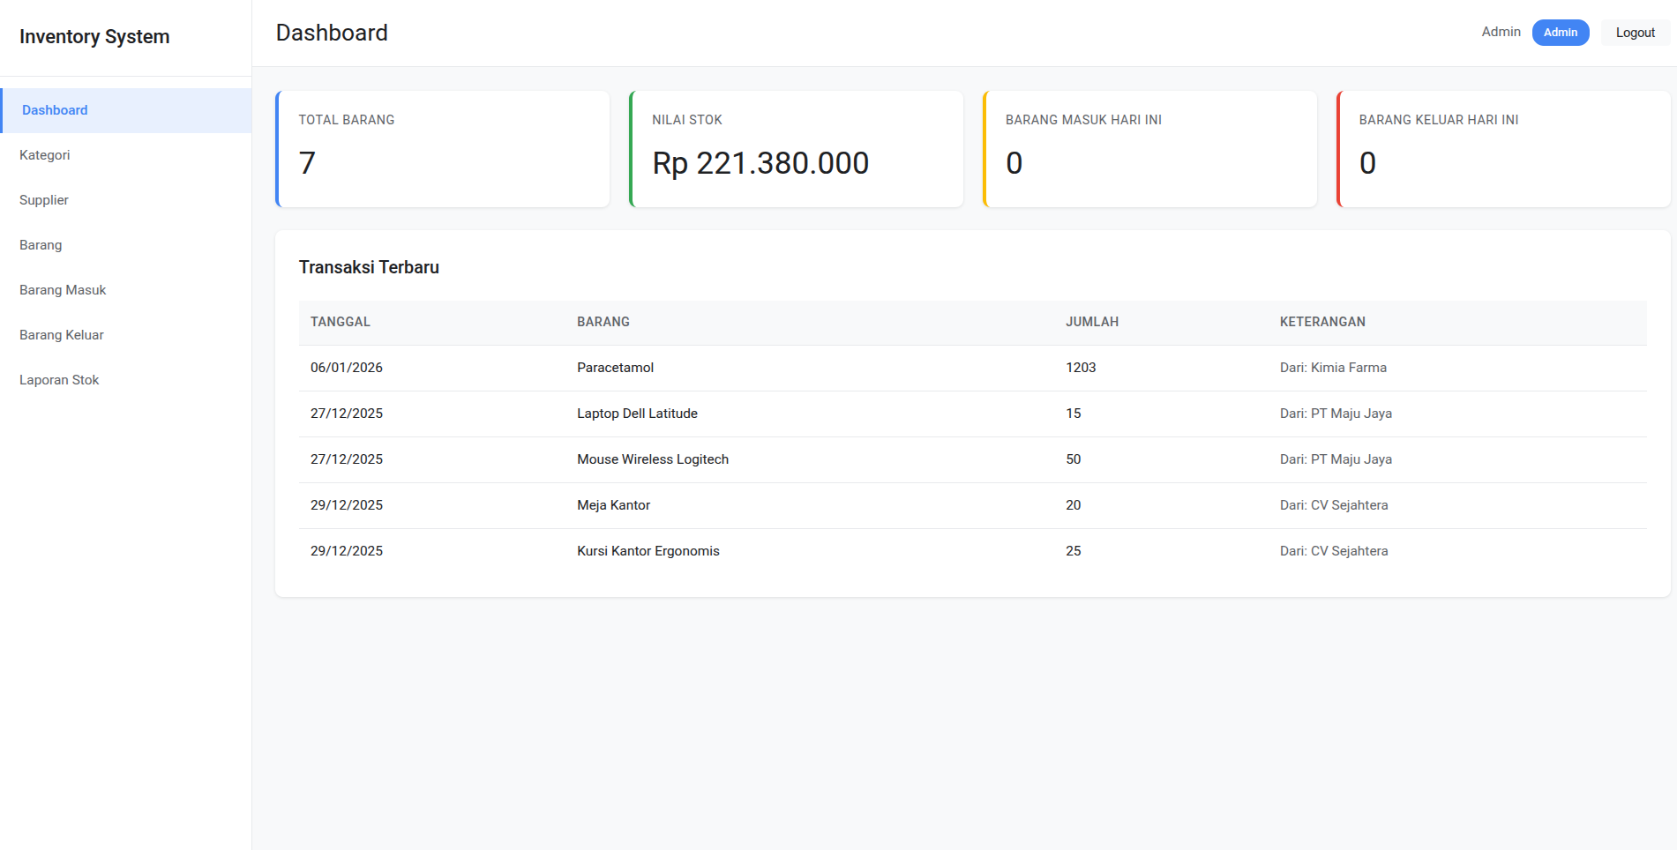This screenshot has height=850, width=1677.
Task: Open the Dashboard sidebar item
Action: click(x=126, y=110)
